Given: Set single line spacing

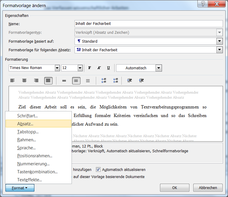Looking at the screenshot, I should pos(64,81).
